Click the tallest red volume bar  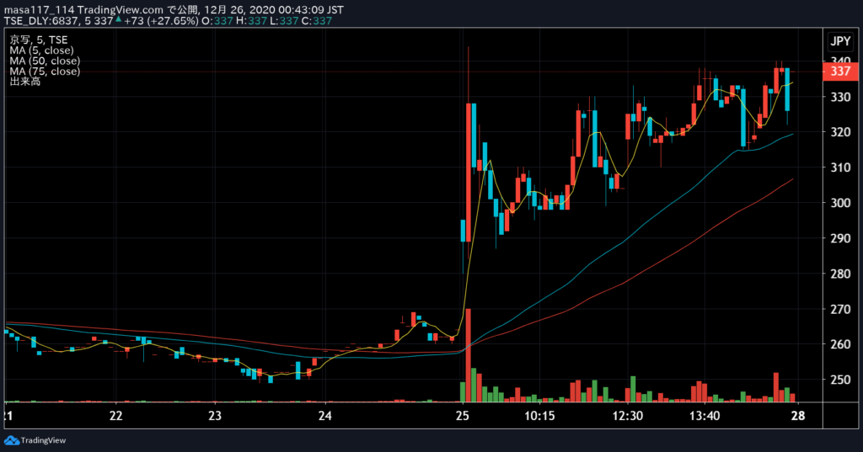469,356
